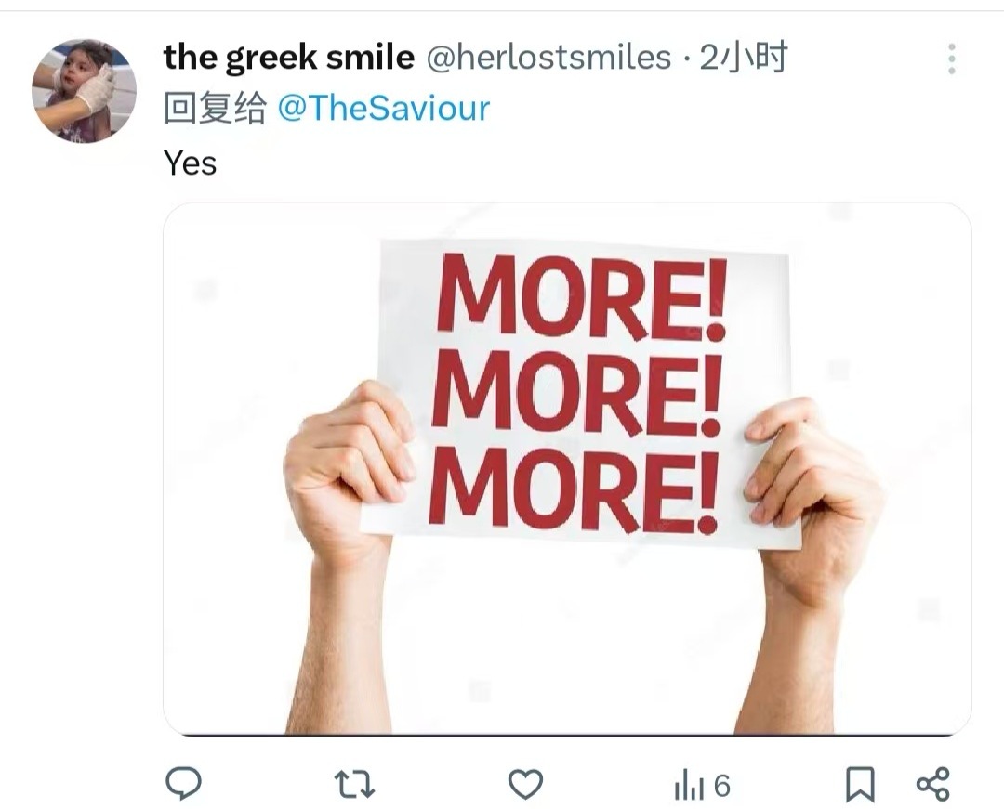Click the reply speech bubble icon
The image size is (1004, 809).
[184, 783]
